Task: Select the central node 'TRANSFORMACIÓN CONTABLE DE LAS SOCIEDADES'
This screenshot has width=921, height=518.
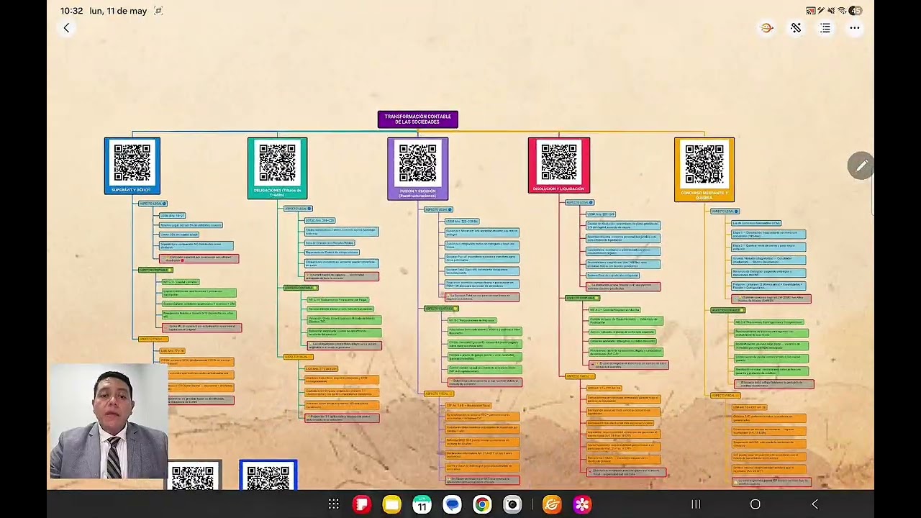Action: pos(417,119)
